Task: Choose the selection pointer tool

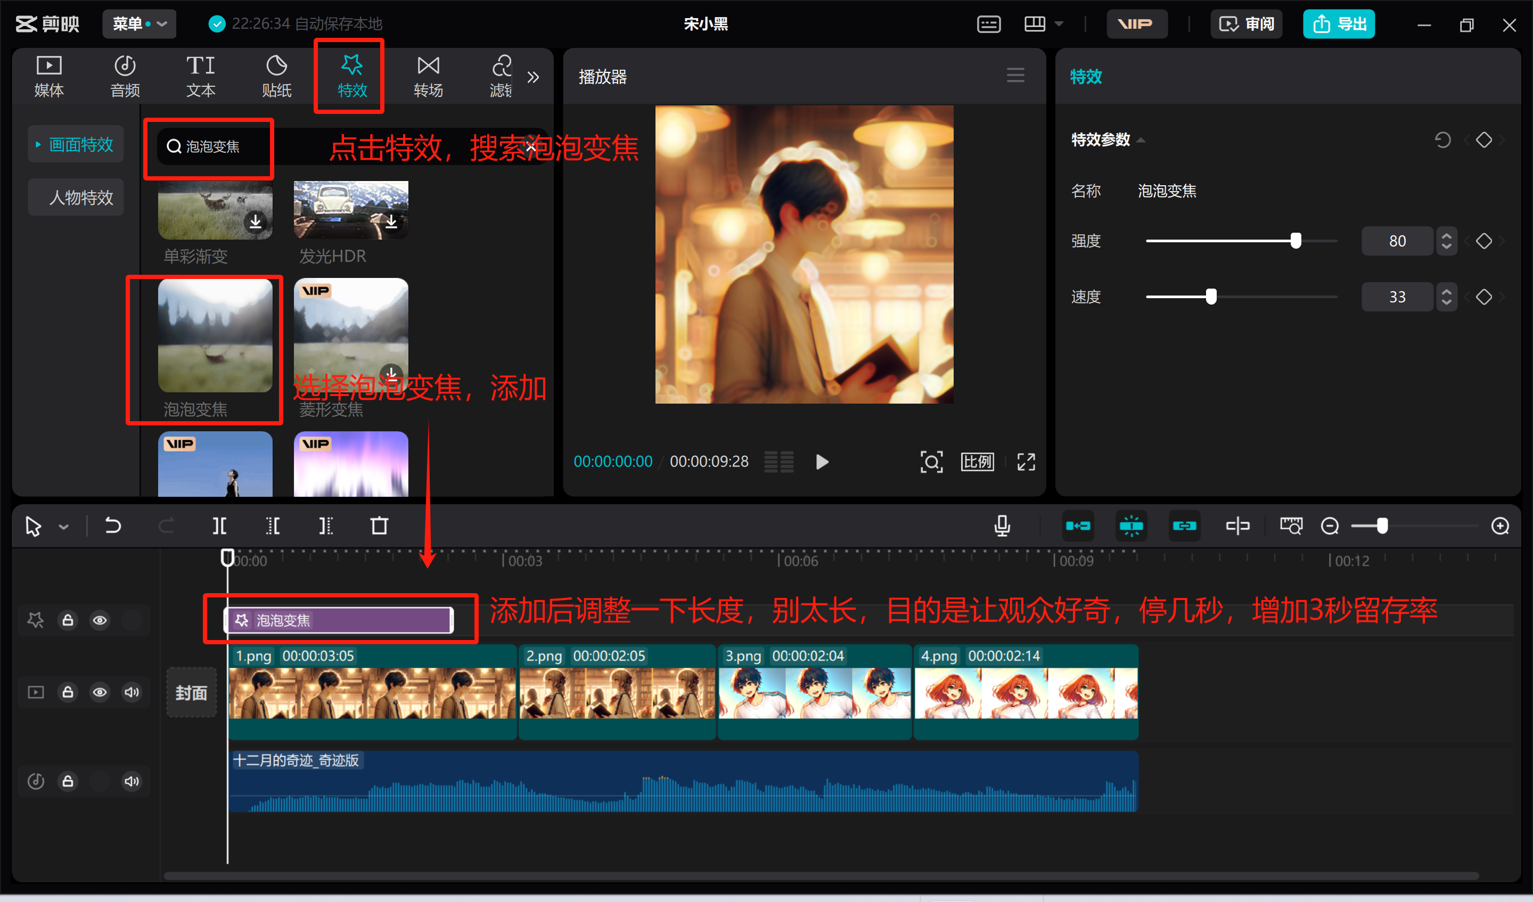Action: pyautogui.click(x=34, y=526)
